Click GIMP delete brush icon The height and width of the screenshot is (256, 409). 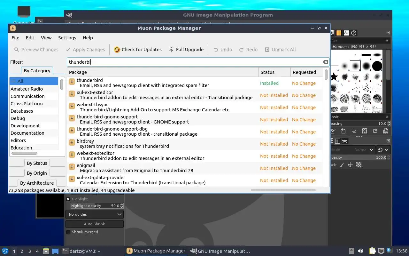click(x=365, y=131)
